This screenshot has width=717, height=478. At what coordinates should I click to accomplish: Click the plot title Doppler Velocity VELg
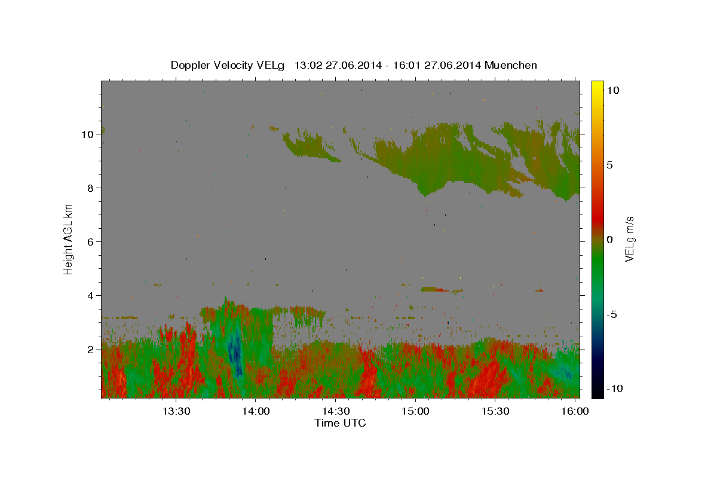pos(226,65)
